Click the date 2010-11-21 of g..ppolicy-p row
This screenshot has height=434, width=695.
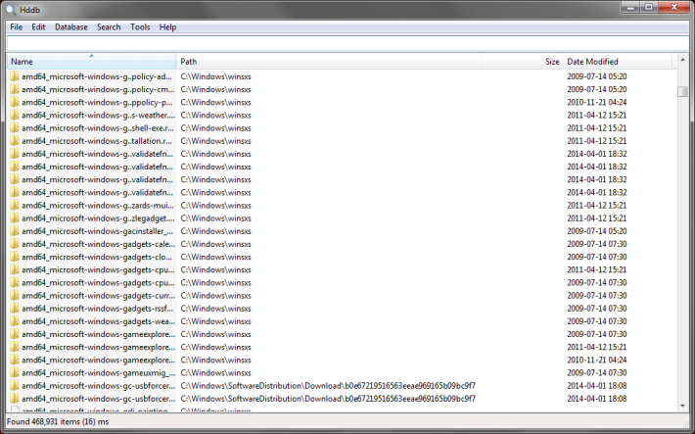tap(596, 102)
